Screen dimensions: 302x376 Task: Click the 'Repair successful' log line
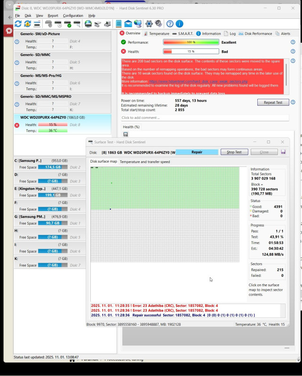click(x=173, y=315)
